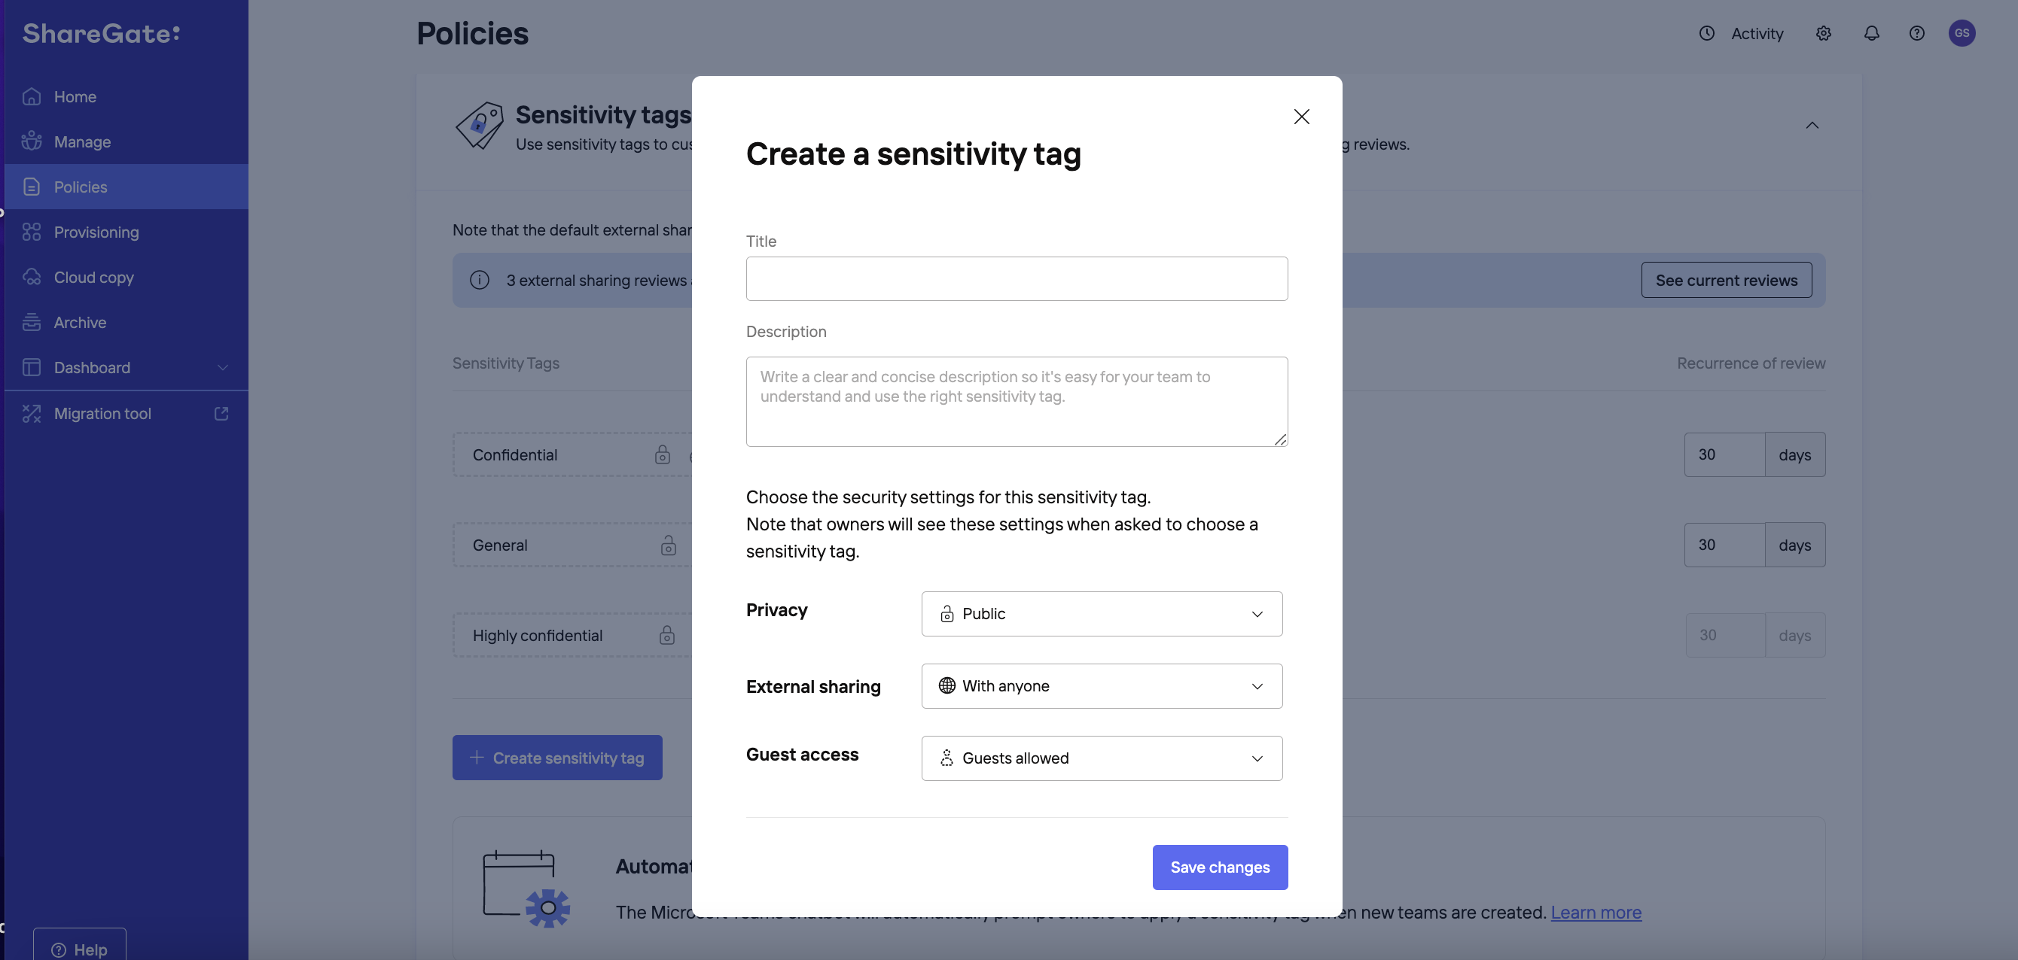
Task: Click Create sensitivity tag button
Action: (557, 757)
